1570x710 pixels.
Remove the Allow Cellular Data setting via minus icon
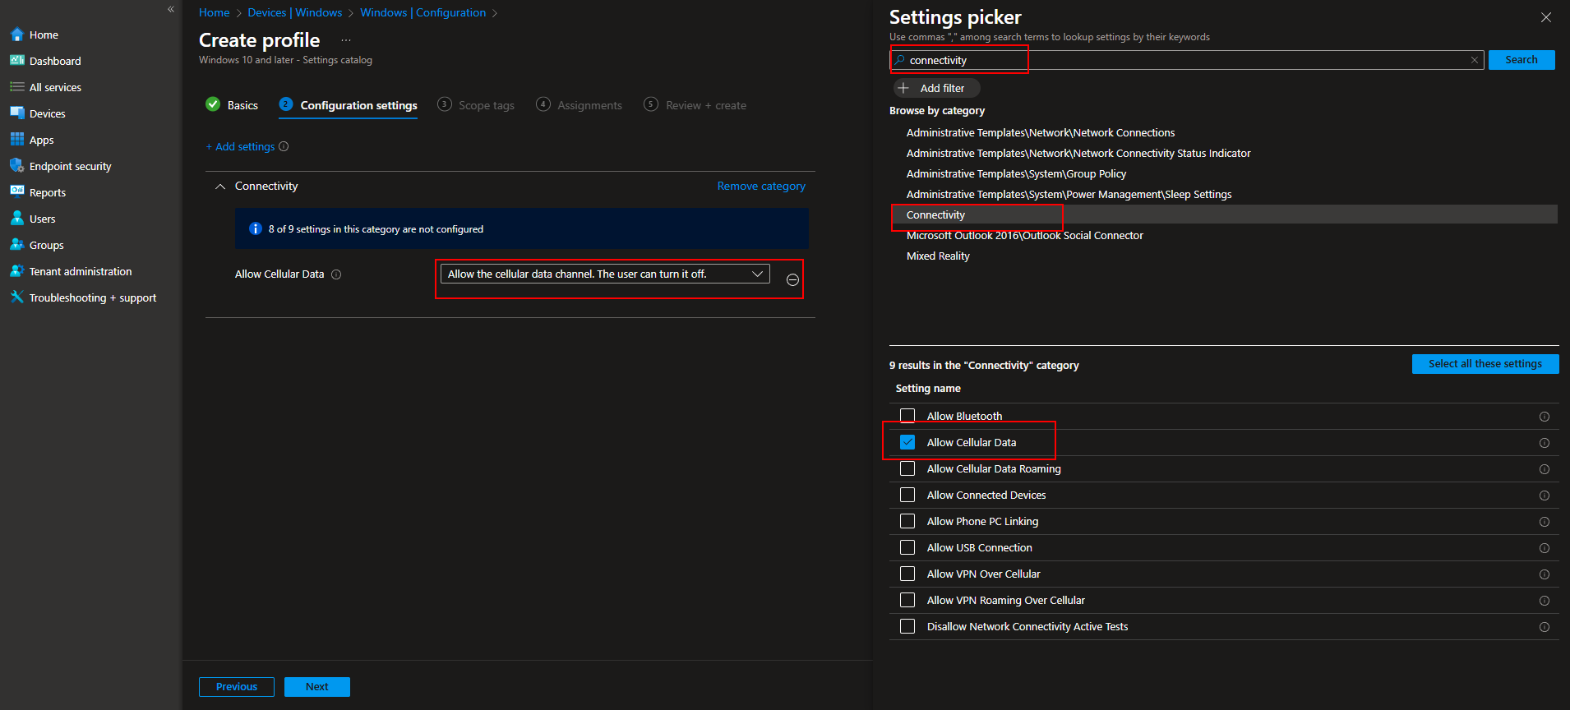tap(792, 279)
